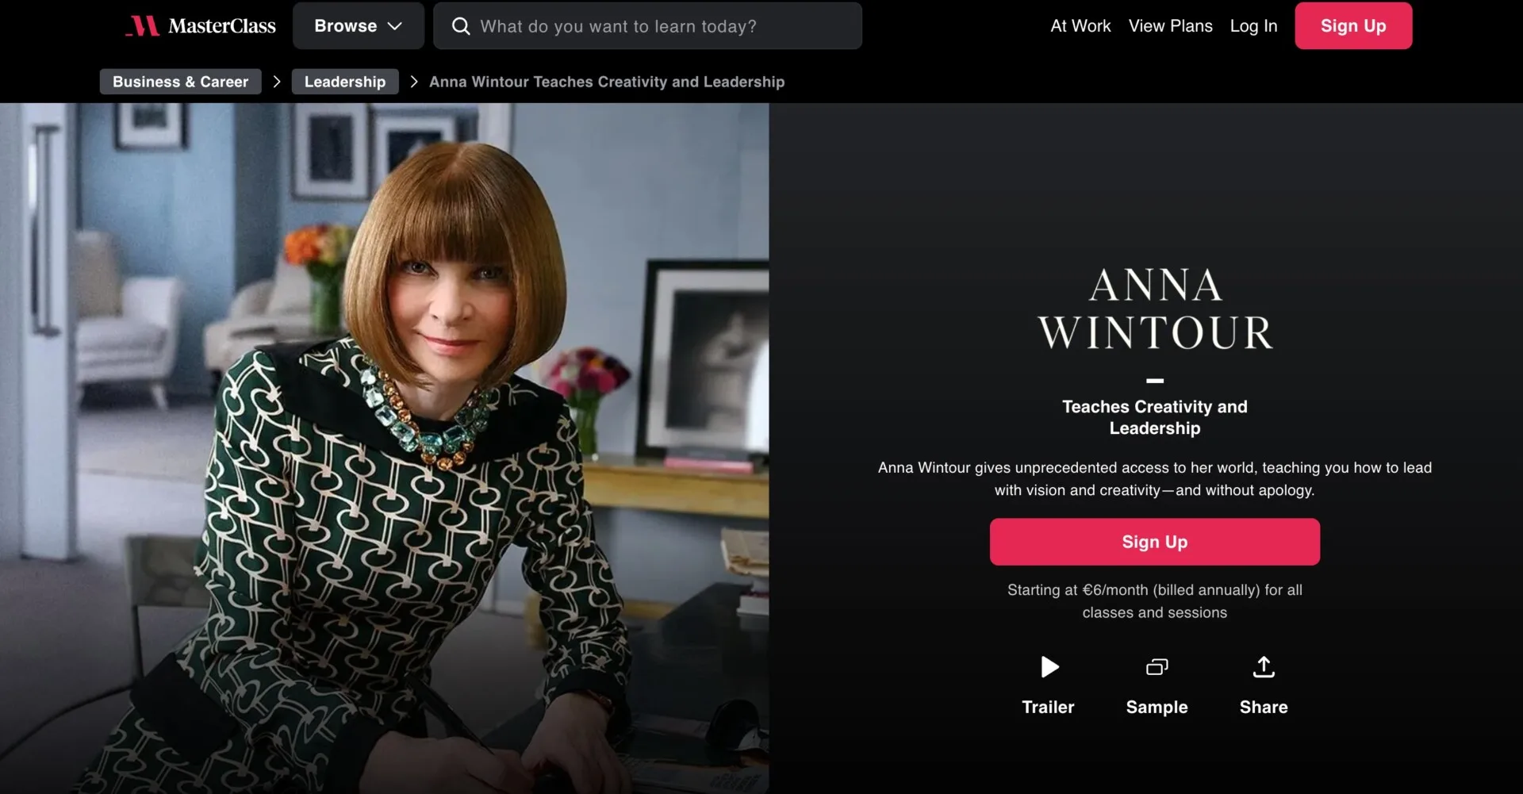This screenshot has width=1523, height=794.
Task: Play the class Trailer icon
Action: pos(1049,667)
